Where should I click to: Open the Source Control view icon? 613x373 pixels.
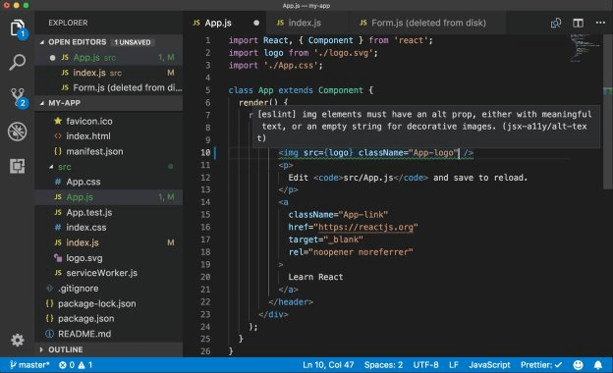tap(18, 97)
